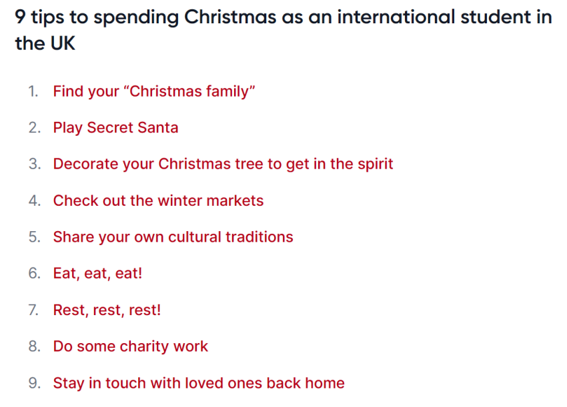Open the Eat, eat, eat! link
The height and width of the screenshot is (407, 567).
coord(97,274)
